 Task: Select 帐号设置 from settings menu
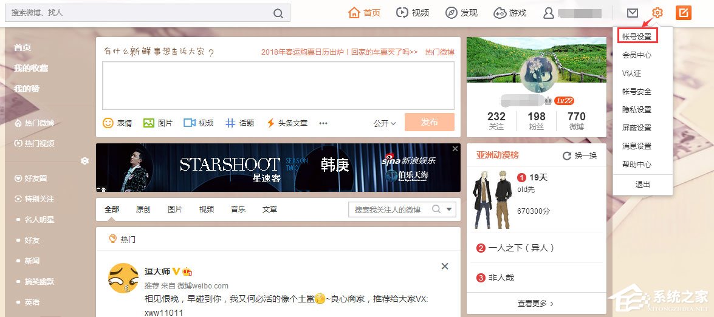[637, 37]
